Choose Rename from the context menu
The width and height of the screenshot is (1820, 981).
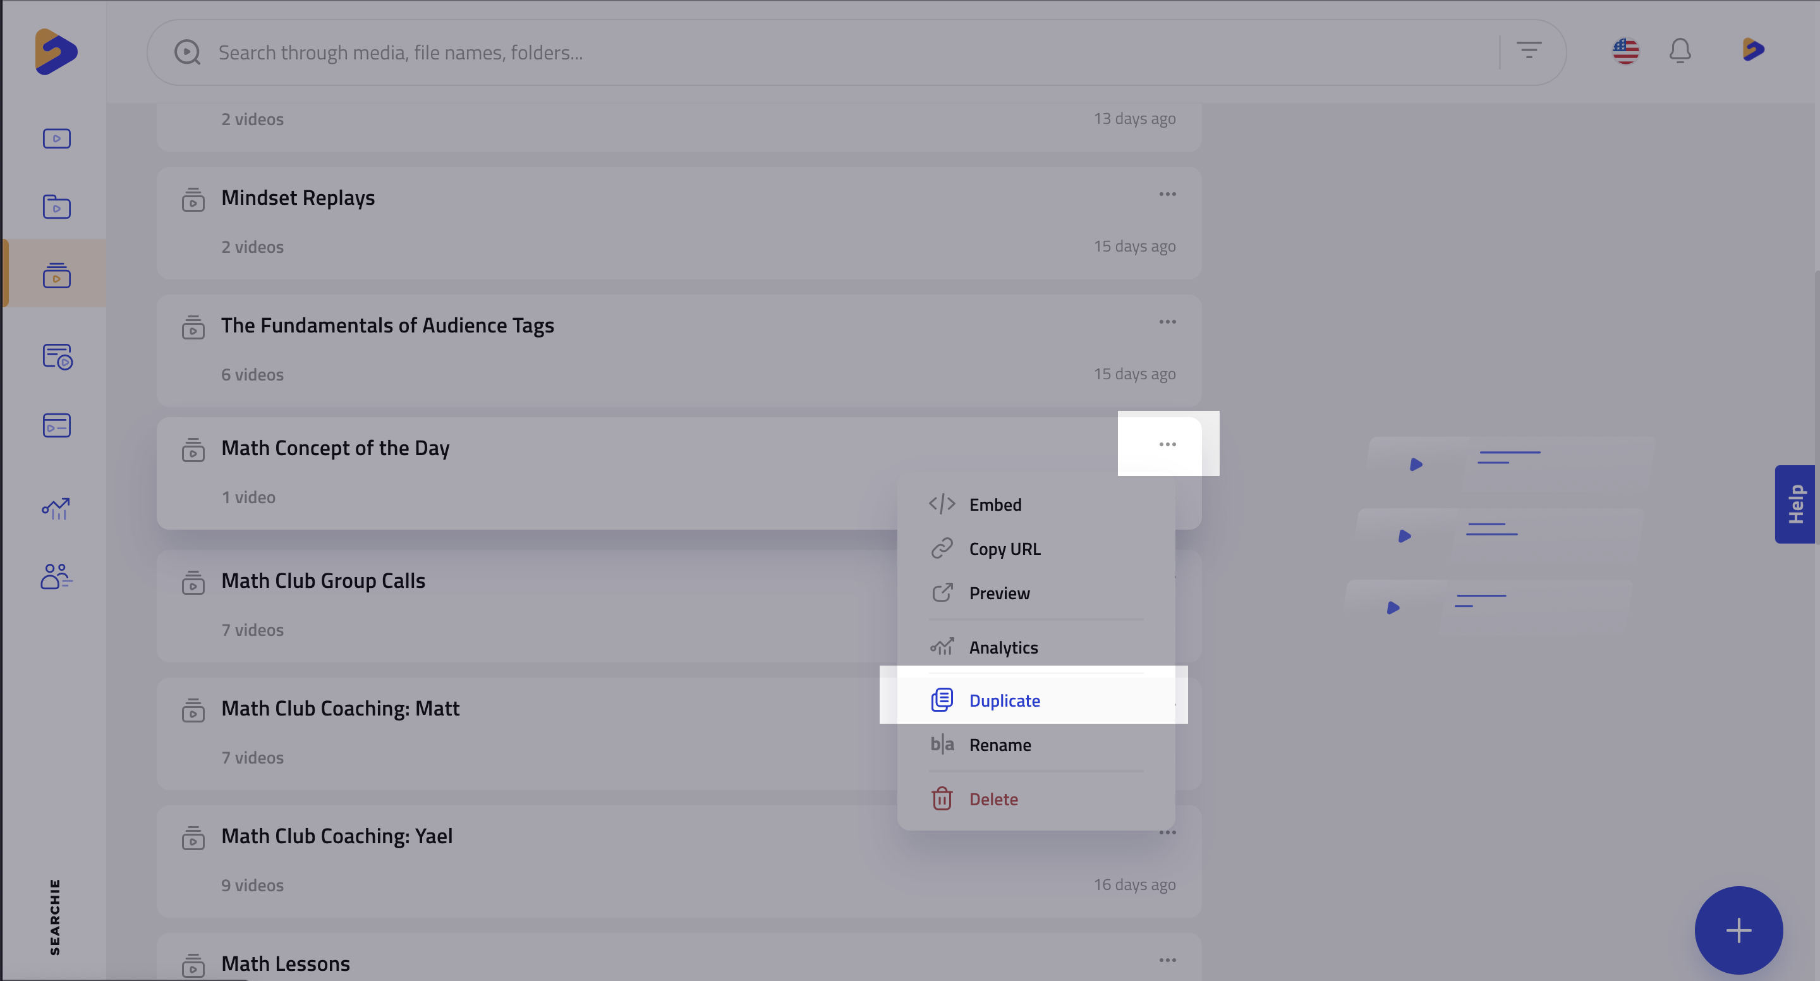click(1000, 744)
